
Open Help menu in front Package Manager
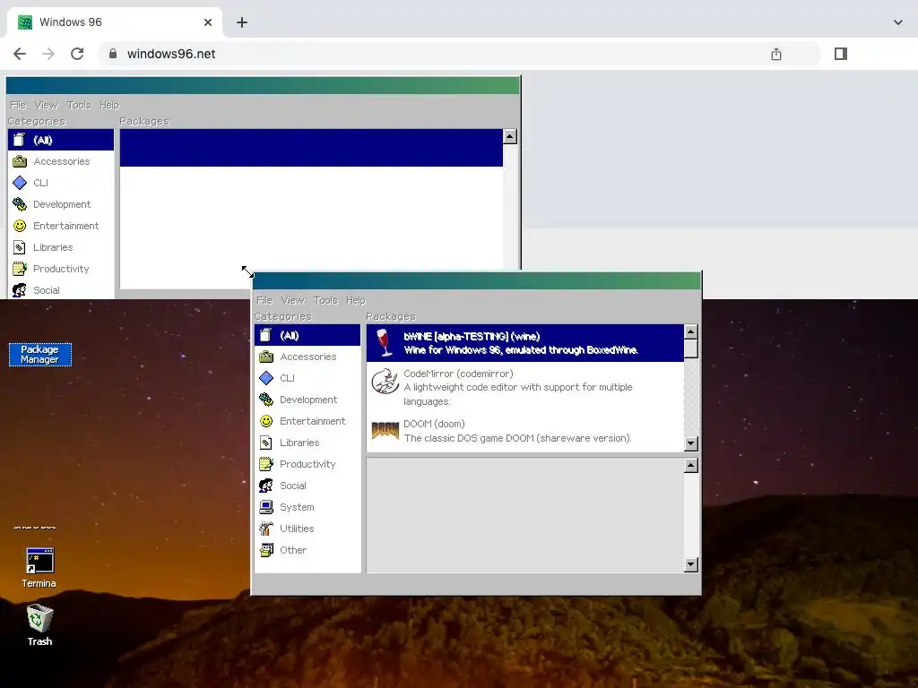pos(355,300)
